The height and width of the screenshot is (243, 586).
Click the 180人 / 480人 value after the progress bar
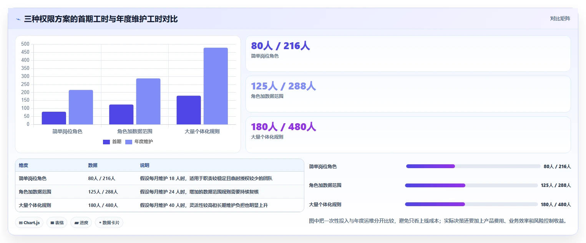556,205
